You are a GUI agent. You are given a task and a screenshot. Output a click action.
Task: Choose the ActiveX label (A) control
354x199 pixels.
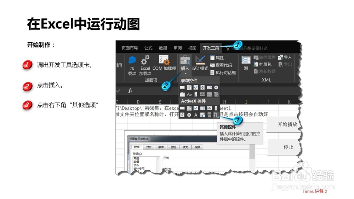pos(196,115)
